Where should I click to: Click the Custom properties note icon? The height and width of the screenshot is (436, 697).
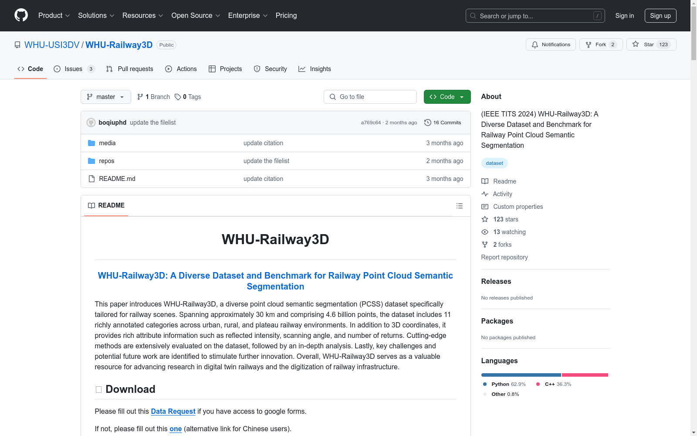[485, 207]
